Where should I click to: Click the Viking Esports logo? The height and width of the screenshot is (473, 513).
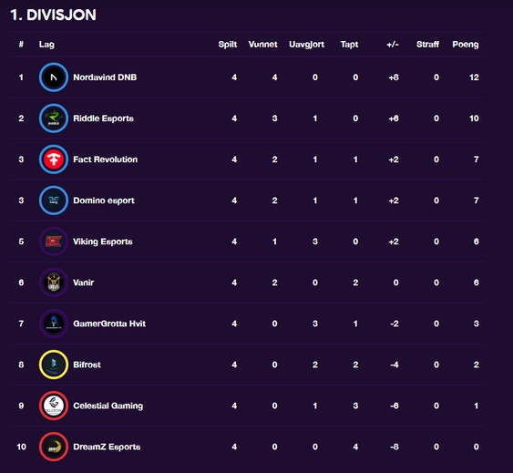54,242
